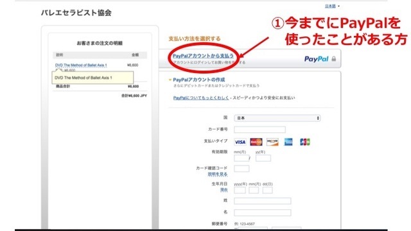Viewport: 411px width, 231px height.
Task: Click the item price ¥6,600 in order row
Action: click(133, 65)
